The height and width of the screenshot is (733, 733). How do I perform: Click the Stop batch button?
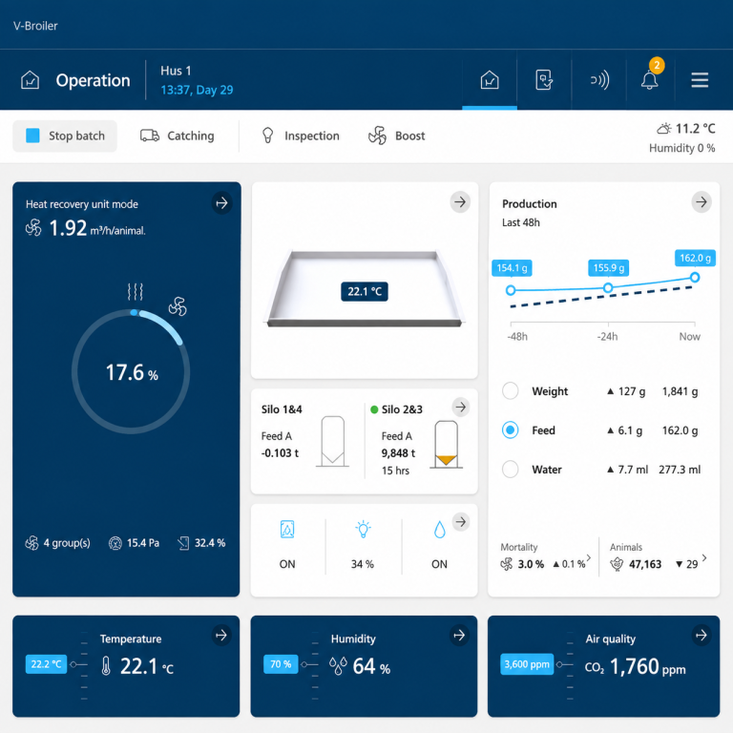[x=65, y=136]
